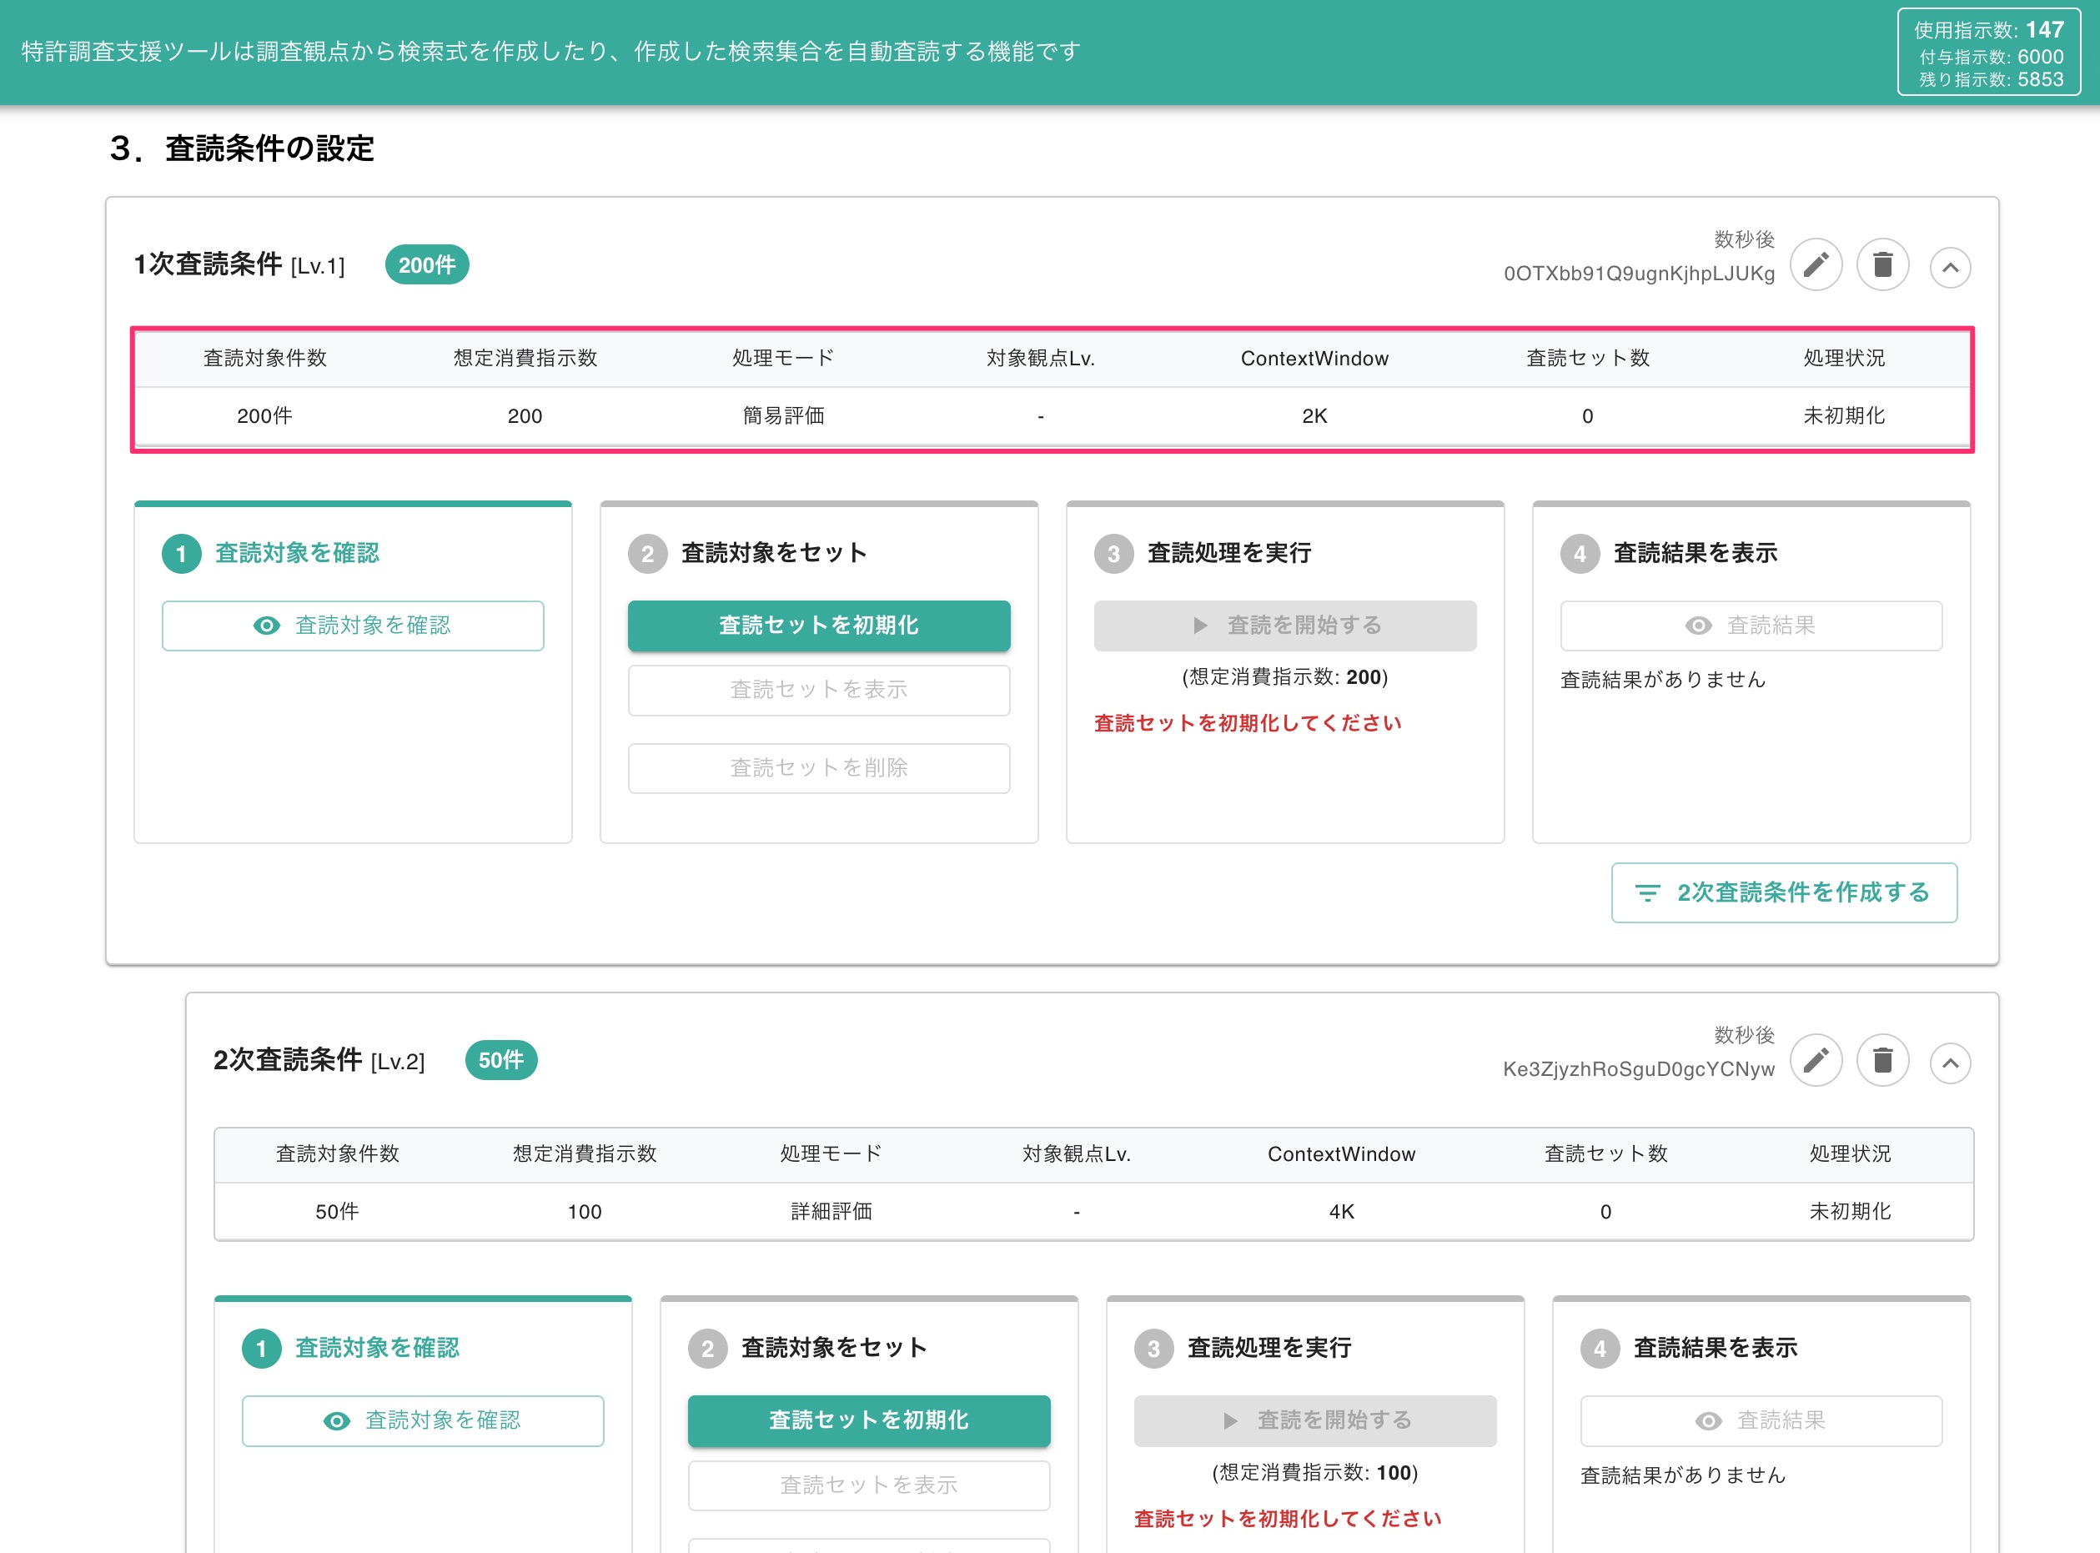Collapse the 1次査読条件 panel chevron

(x=1950, y=268)
